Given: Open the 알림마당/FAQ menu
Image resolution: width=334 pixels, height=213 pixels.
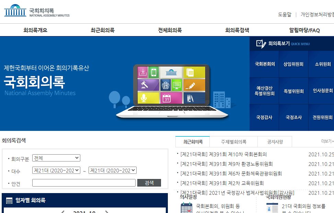Looking at the screenshot, I should click(304, 30).
